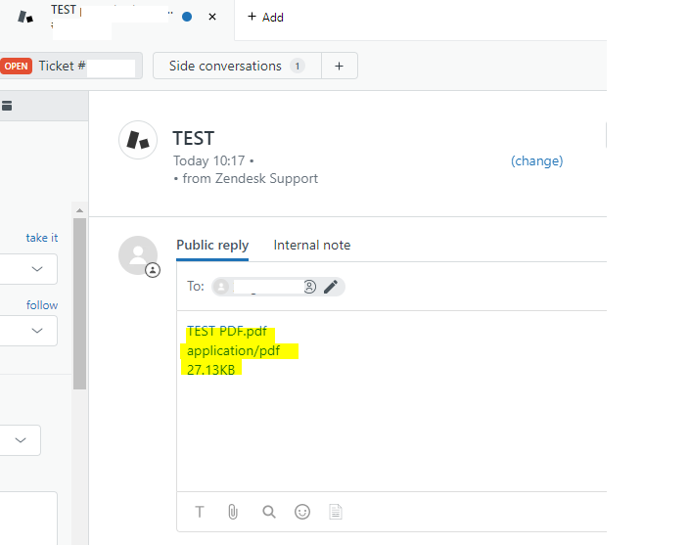Image resolution: width=689 pixels, height=545 pixels.
Task: Click the panel icon at top of left sidebar
Action: (6, 106)
